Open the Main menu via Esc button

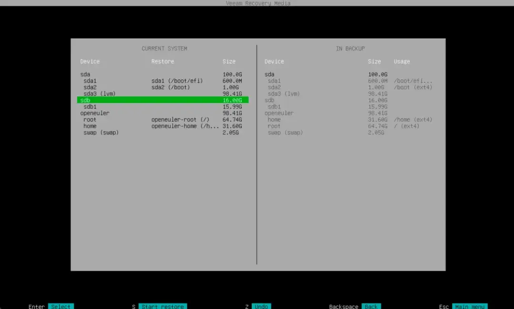(470, 306)
